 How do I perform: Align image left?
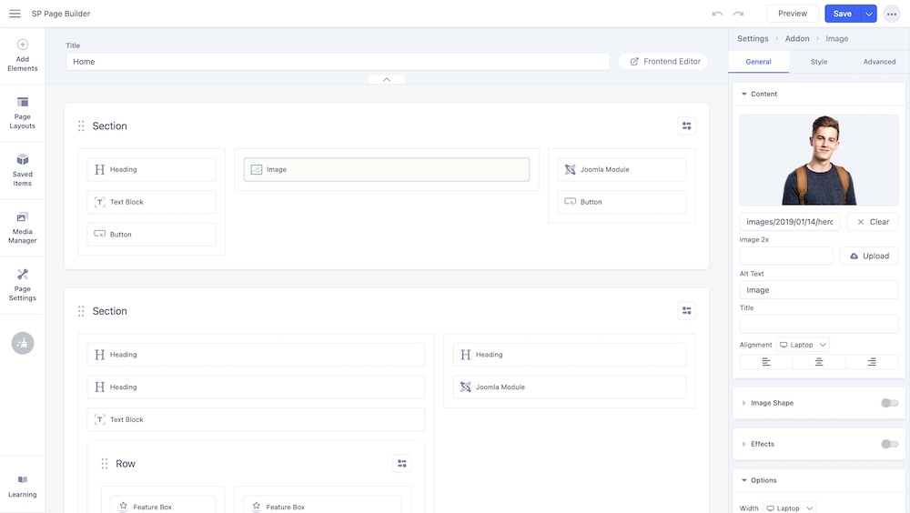(766, 361)
